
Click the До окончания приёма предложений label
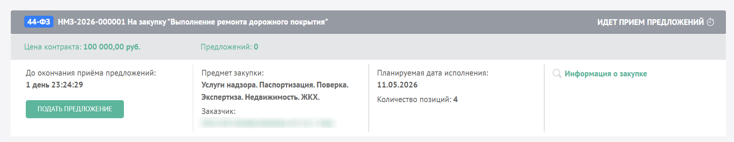point(91,73)
